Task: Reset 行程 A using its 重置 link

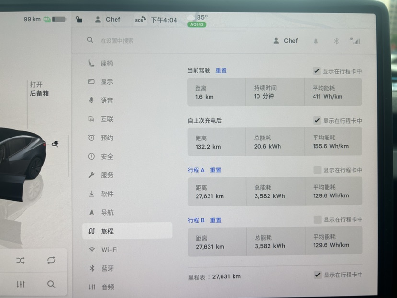Action: (x=215, y=170)
